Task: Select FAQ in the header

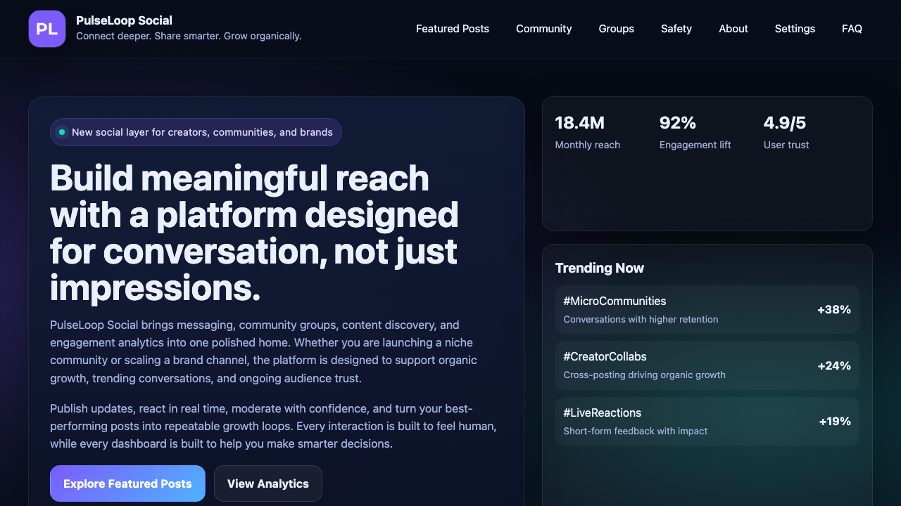Action: [x=852, y=29]
